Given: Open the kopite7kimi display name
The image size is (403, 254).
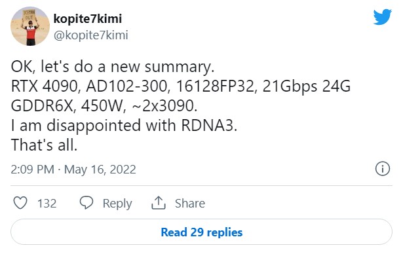Looking at the screenshot, I should 88,19.
